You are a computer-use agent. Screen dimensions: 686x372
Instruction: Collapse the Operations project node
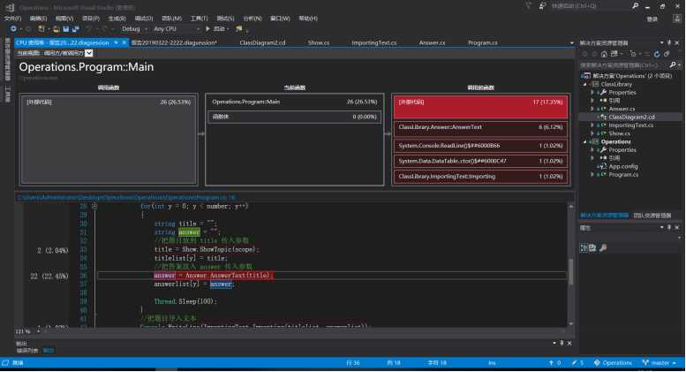point(585,141)
